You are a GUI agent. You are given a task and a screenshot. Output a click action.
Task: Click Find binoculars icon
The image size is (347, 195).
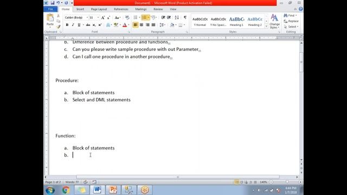(x=286, y=16)
